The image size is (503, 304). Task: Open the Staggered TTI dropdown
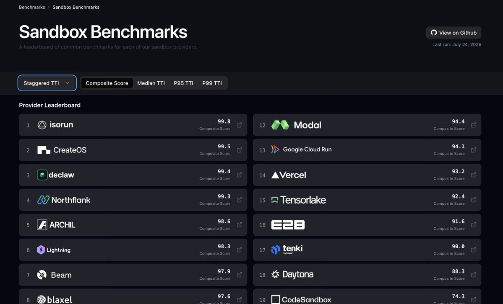[47, 83]
